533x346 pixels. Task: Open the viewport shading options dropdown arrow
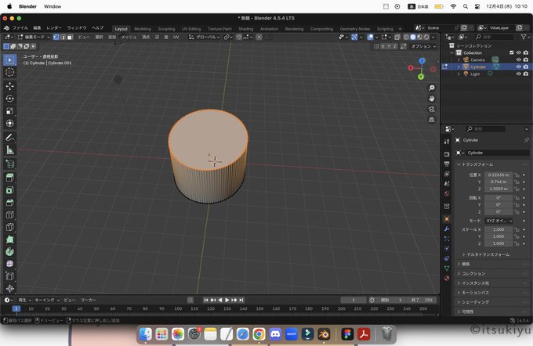click(433, 37)
